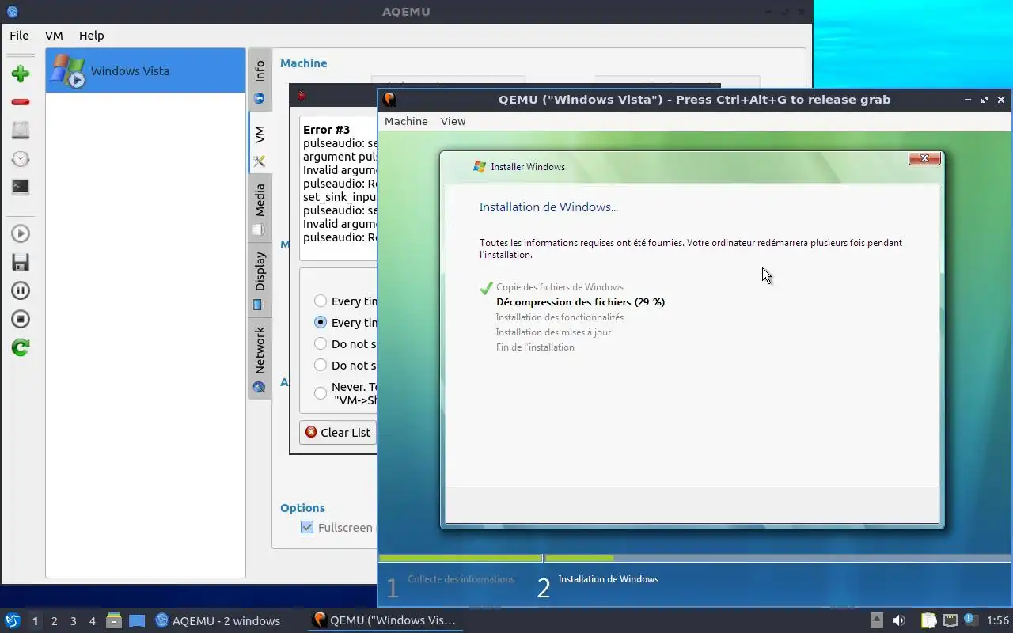Close the Installer Windows dialog with red X
Screen dimensions: 1013x633
(924, 158)
